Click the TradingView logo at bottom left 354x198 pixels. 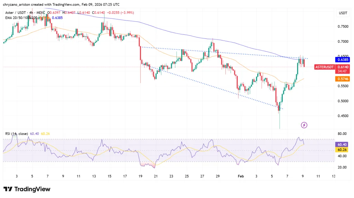tap(27, 189)
